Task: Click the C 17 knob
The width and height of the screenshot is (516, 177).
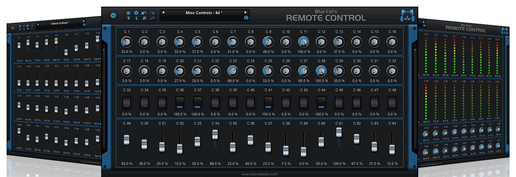Action: pos(127,71)
